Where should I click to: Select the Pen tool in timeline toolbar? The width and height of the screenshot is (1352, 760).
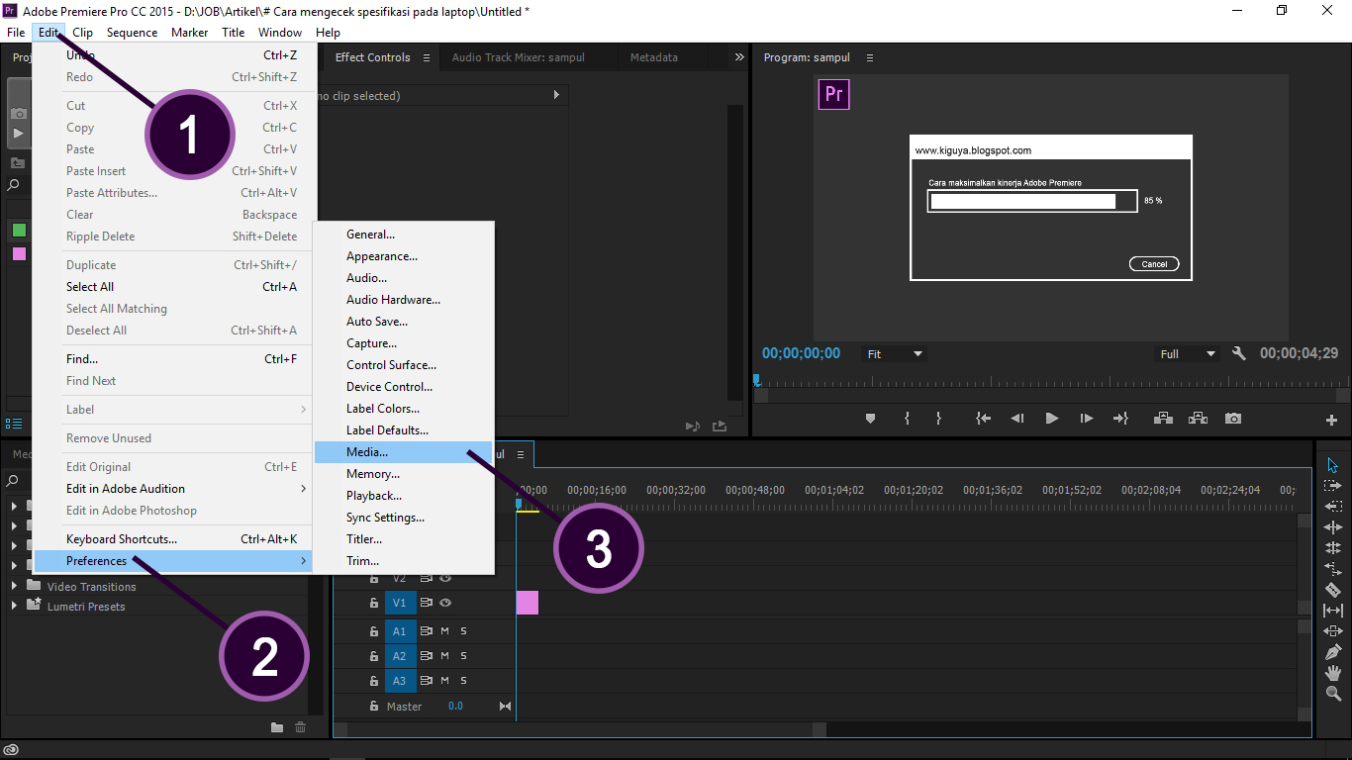click(1333, 651)
